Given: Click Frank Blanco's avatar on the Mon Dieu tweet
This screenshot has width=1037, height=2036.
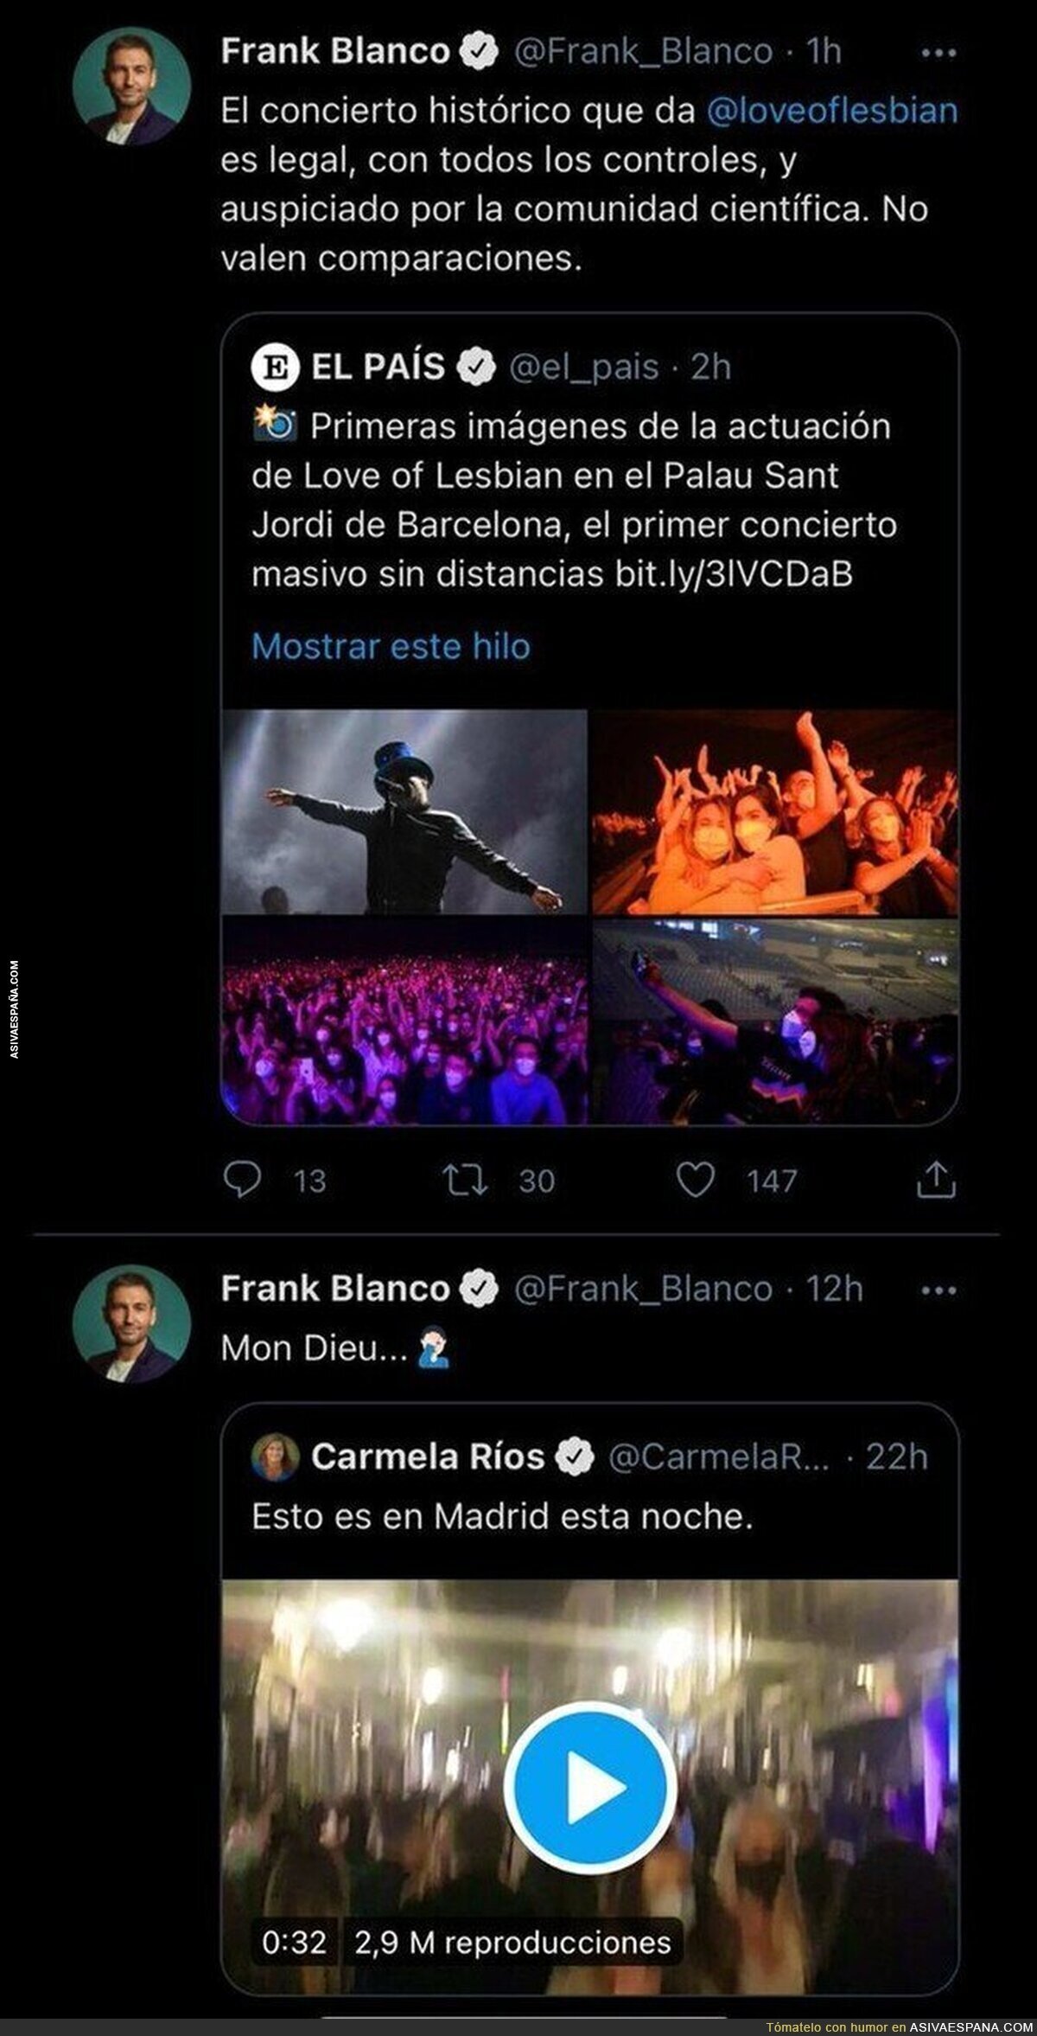Looking at the screenshot, I should [131, 1323].
